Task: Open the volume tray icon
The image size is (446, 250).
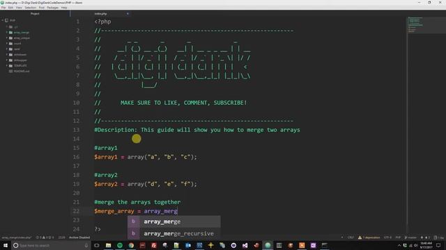Action: point(415,245)
